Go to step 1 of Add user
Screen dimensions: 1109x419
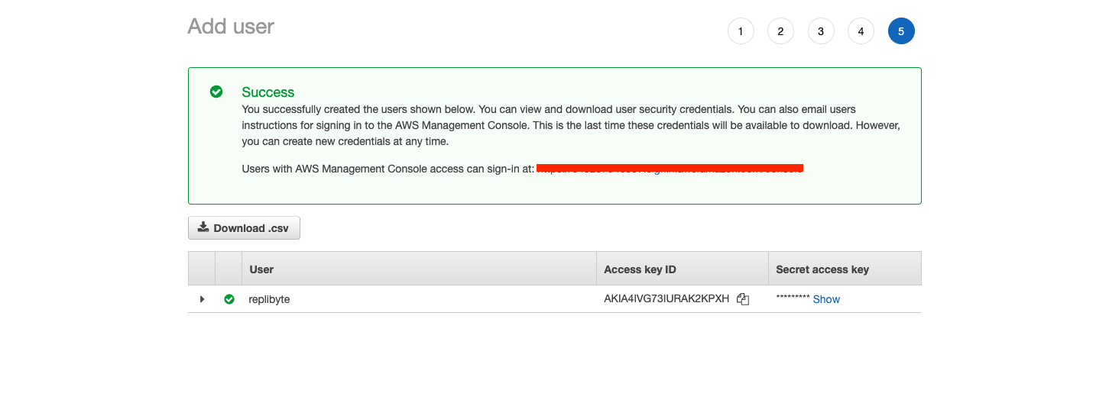point(741,31)
